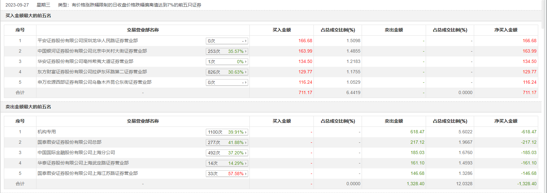Expand the 1次 0% stats box

pos(227,62)
